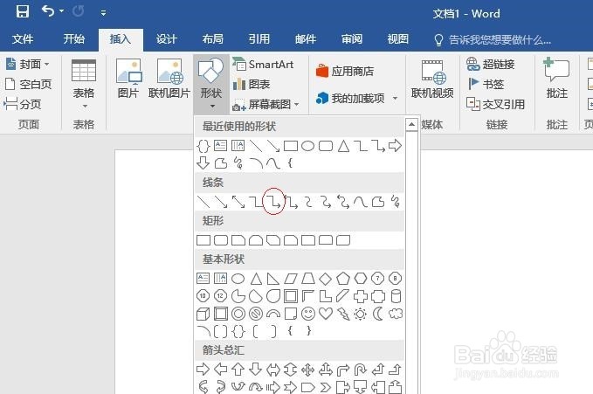Switch to the 布局 tab
The width and height of the screenshot is (593, 394).
(213, 39)
